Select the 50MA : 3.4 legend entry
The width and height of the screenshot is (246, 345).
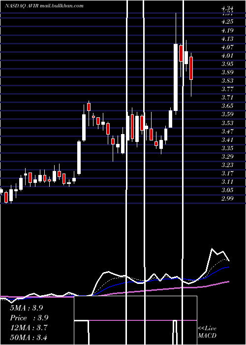tap(29, 337)
